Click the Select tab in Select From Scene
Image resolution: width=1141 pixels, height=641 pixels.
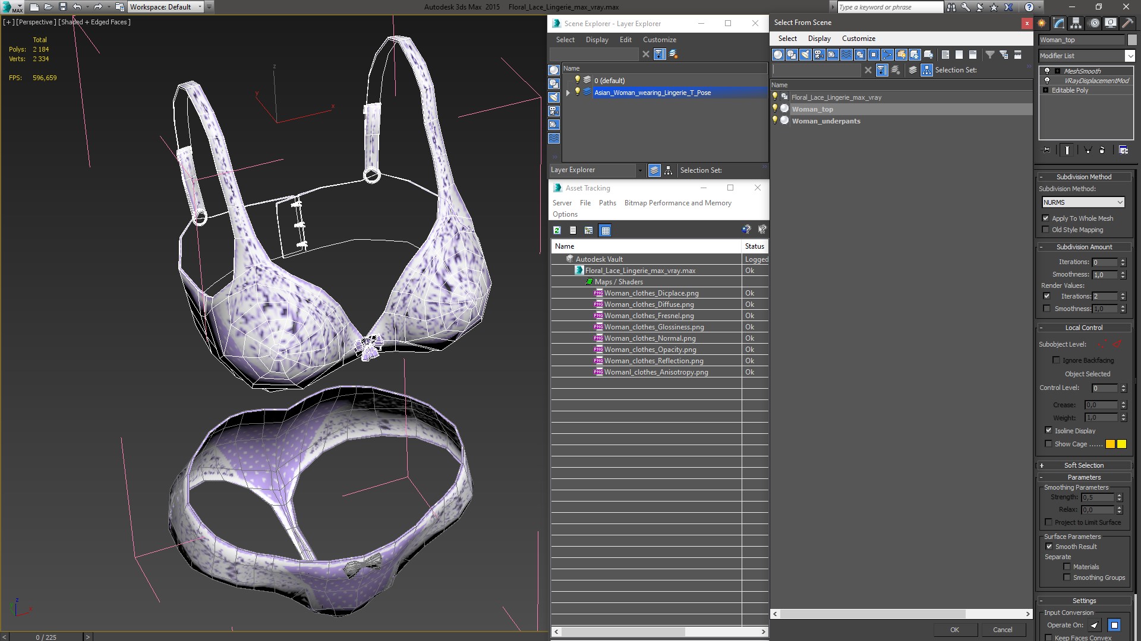tap(787, 37)
